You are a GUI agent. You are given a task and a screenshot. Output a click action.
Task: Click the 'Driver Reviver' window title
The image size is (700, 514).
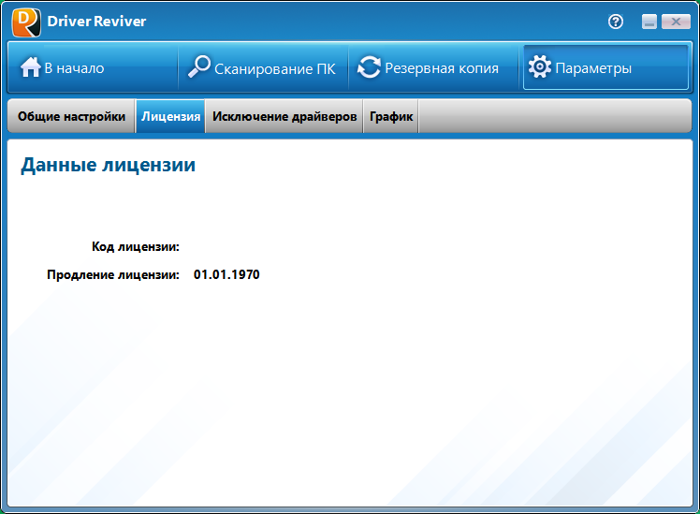[96, 21]
